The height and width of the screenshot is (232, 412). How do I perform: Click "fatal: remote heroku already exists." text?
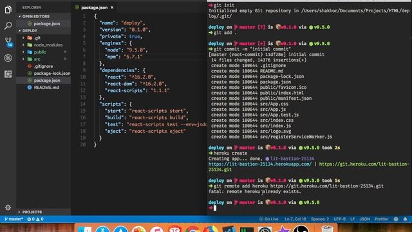(255, 191)
